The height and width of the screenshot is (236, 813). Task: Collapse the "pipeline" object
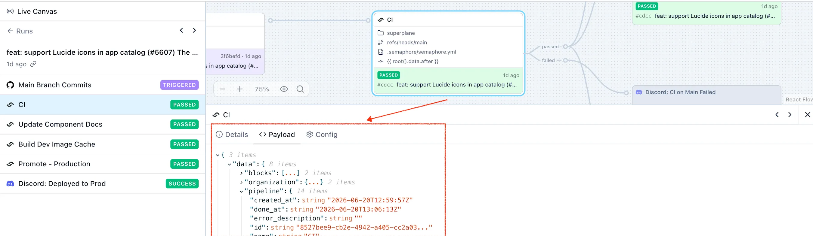coord(241,191)
